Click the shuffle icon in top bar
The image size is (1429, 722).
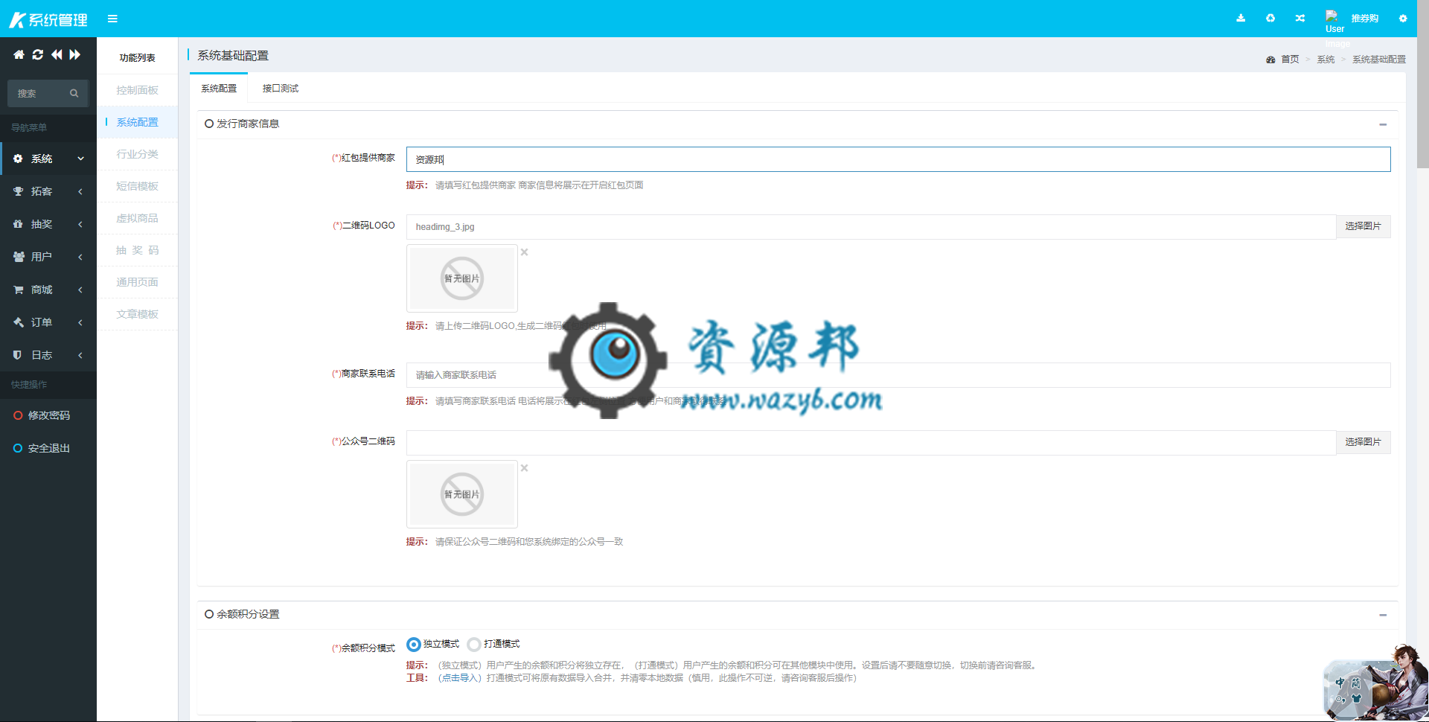point(1300,19)
